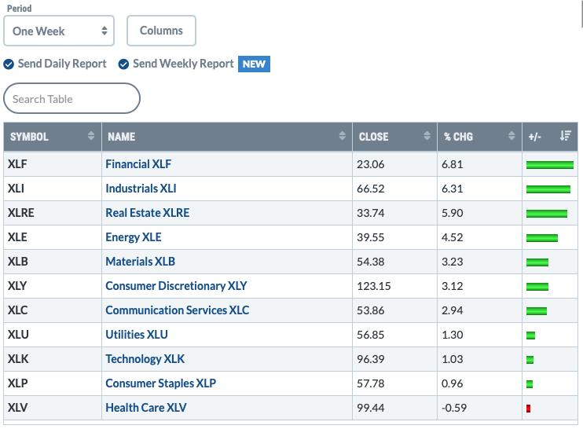
Task: Click the % CHG column header label
Action: (x=458, y=137)
